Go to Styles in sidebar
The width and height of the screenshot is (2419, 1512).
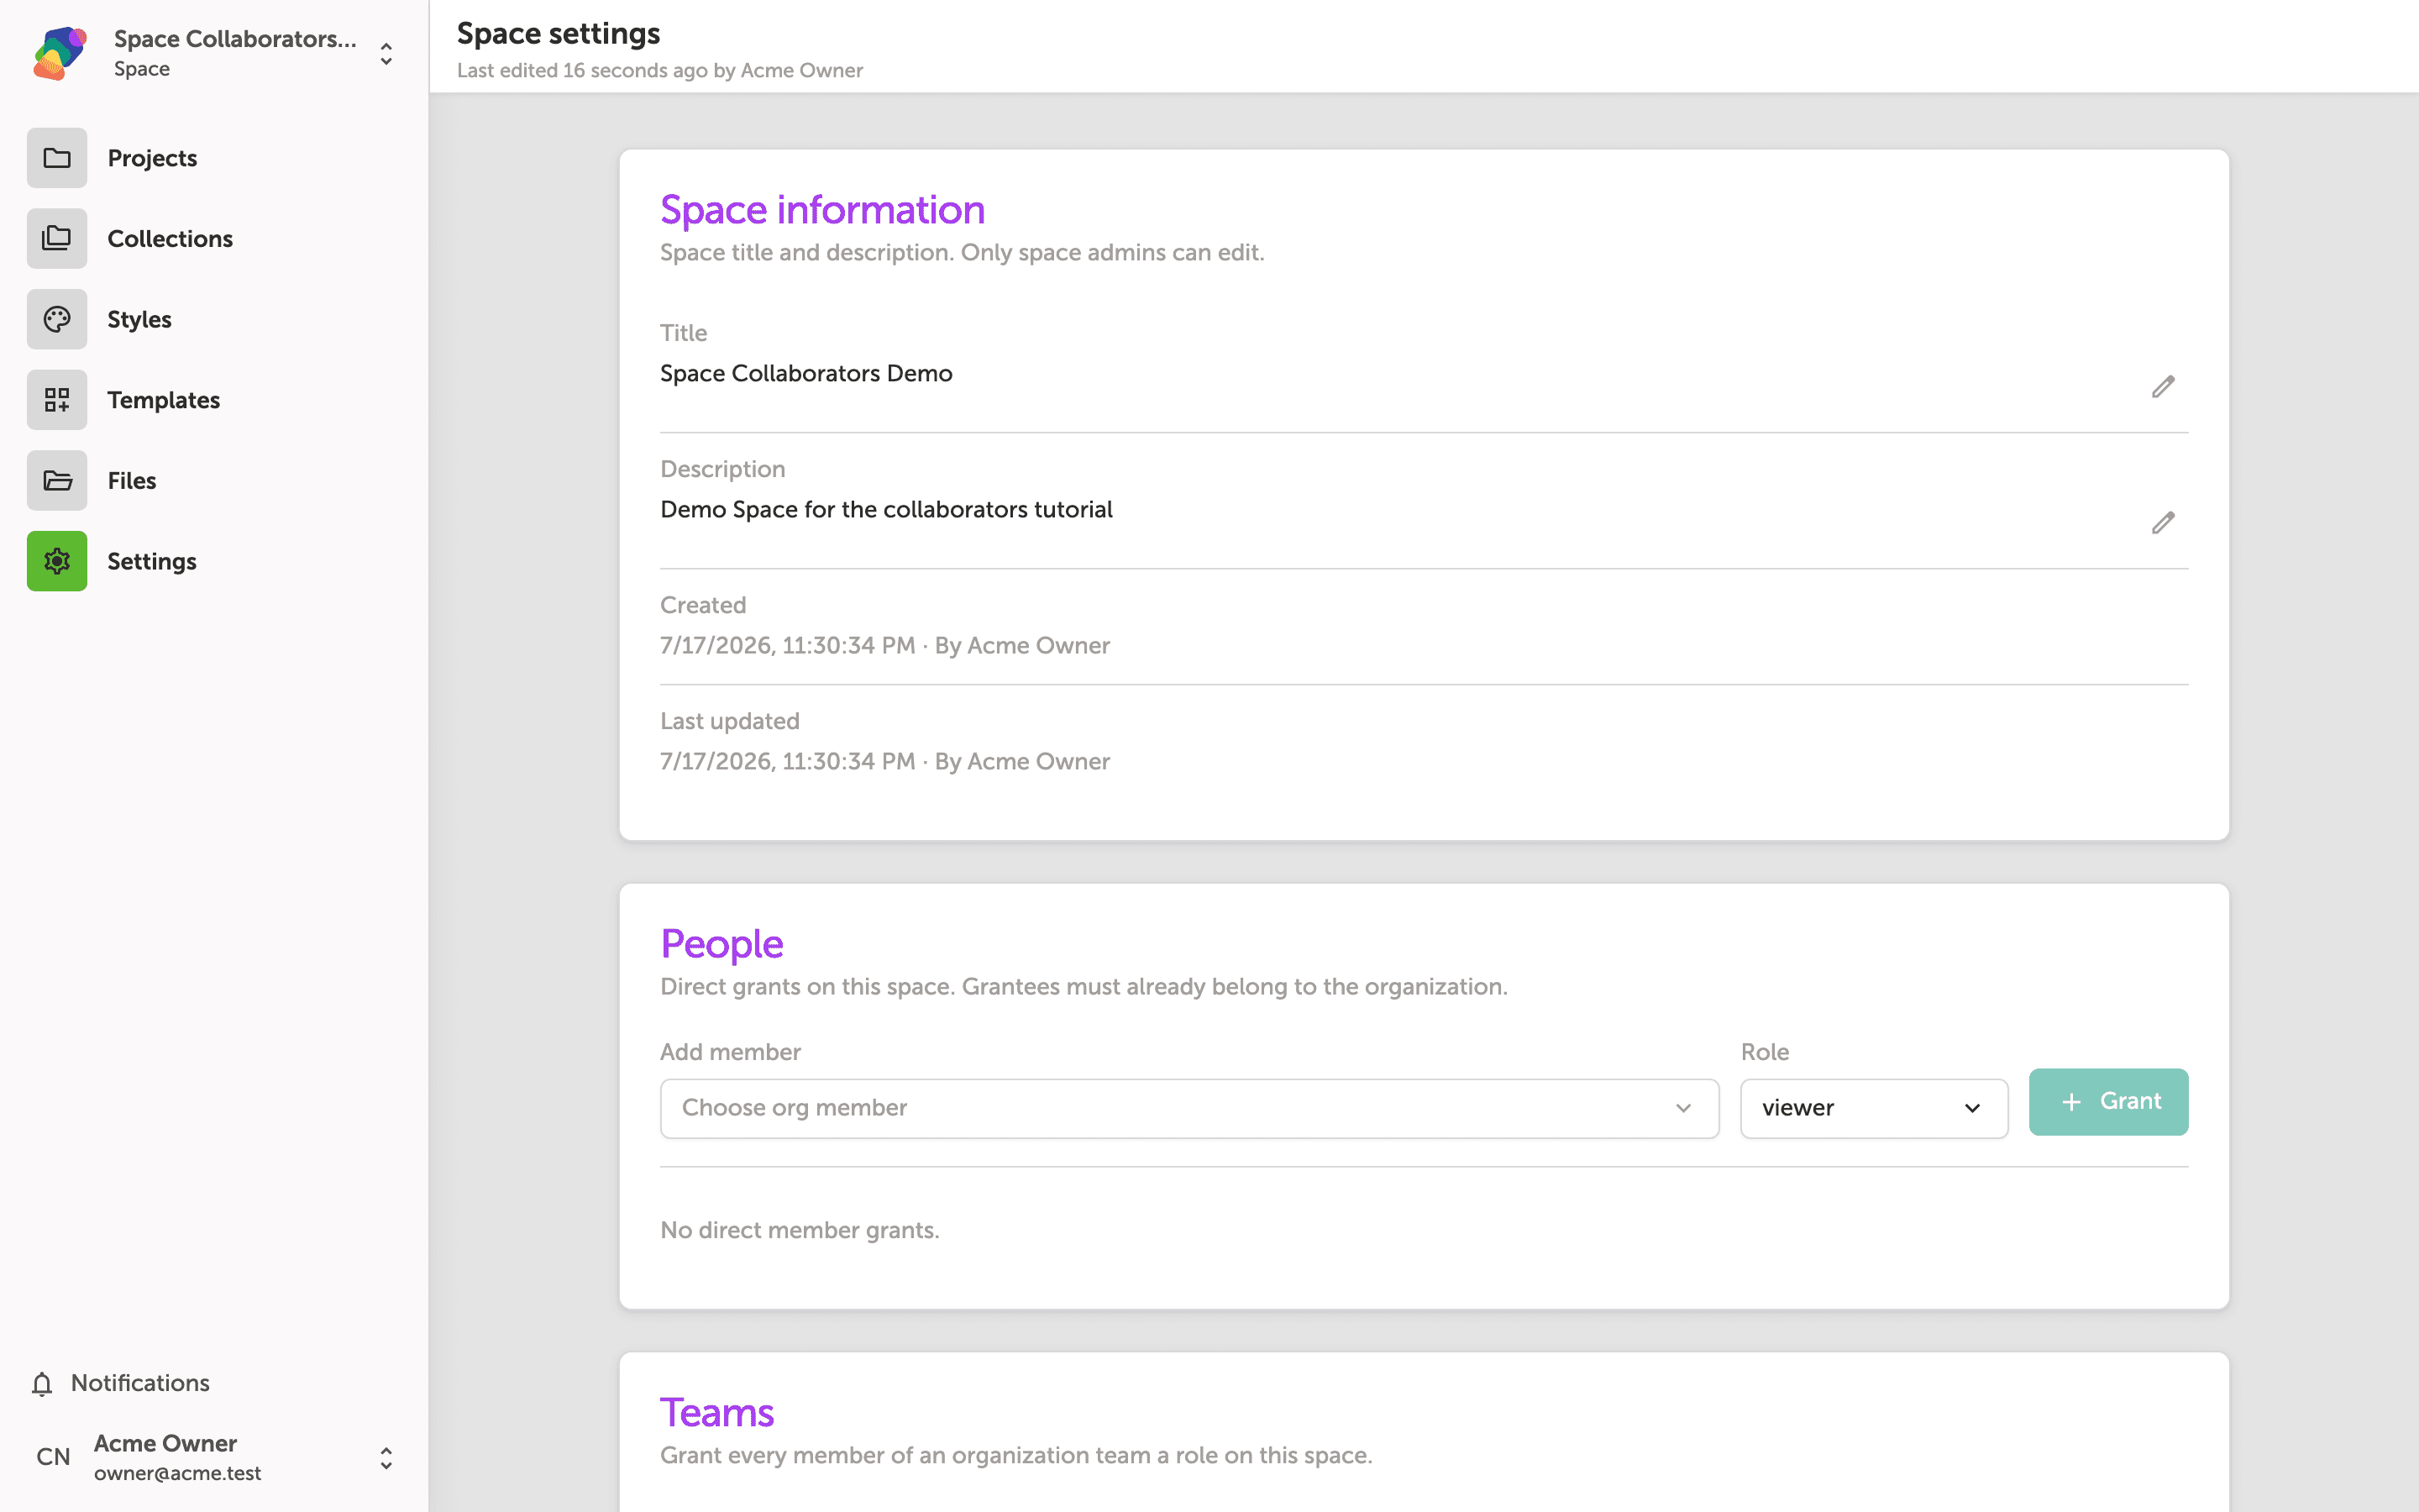pos(139,319)
